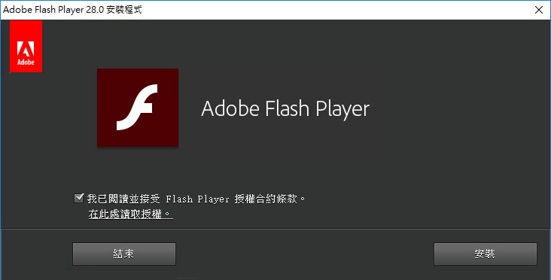
Task: Open the 在此處讀取授權 license link
Action: pos(130,214)
